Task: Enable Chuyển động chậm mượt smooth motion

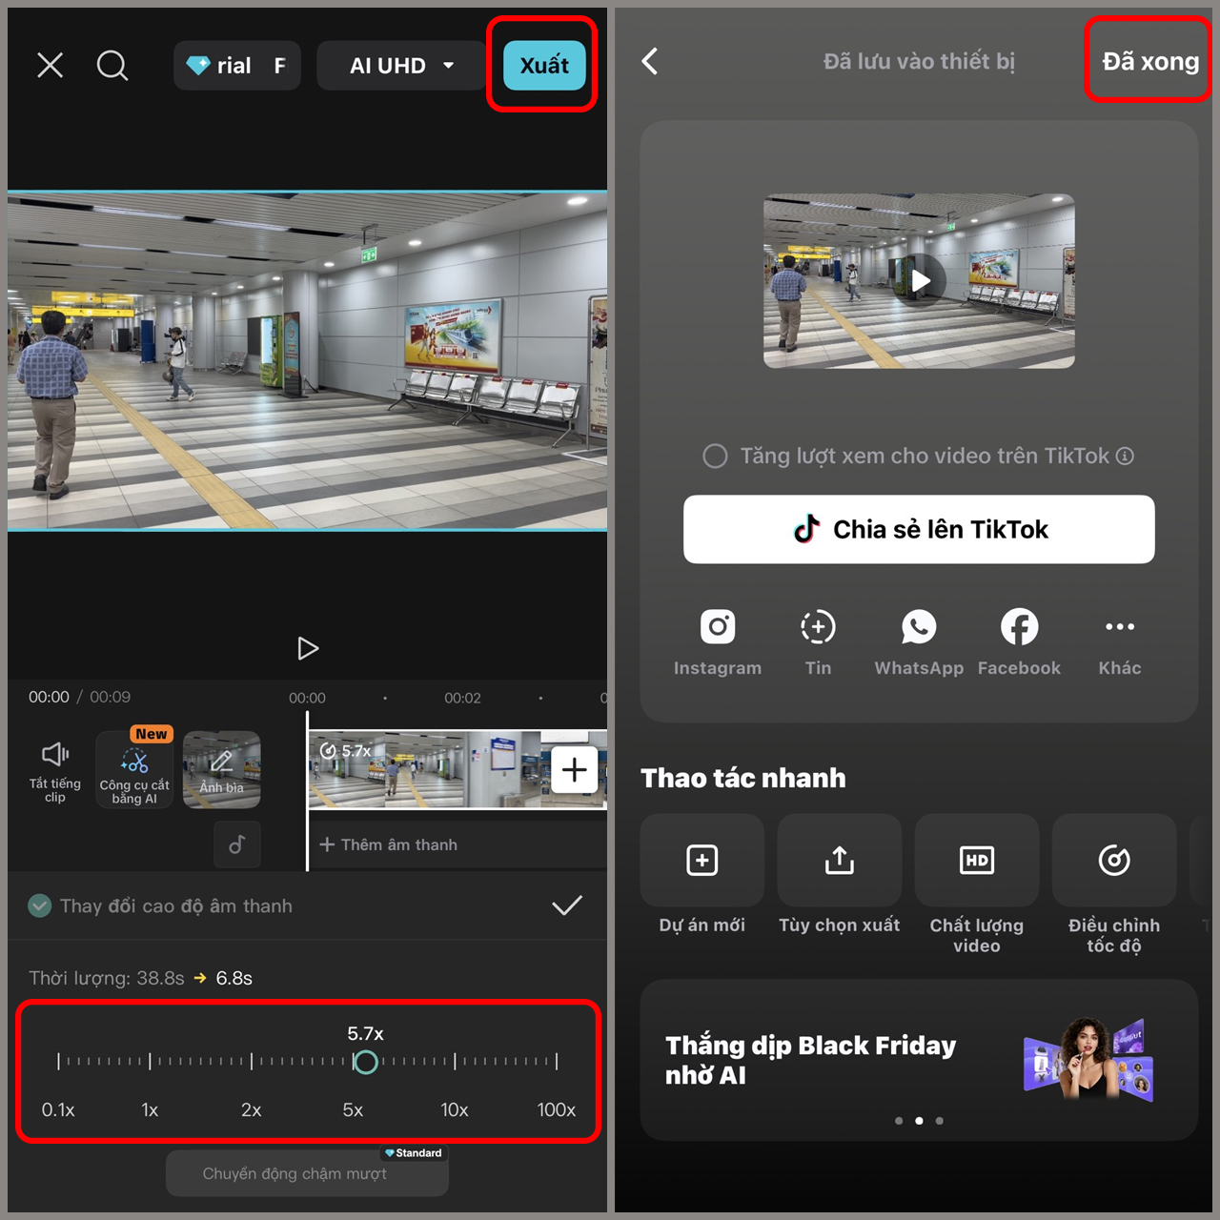Action: coord(307,1173)
